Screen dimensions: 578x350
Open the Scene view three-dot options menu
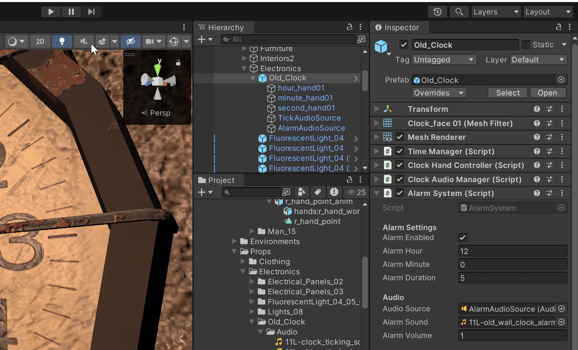(x=184, y=27)
